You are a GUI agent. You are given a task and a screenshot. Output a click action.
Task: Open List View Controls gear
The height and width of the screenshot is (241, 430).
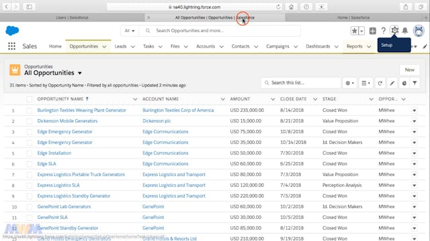pyautogui.click(x=349, y=83)
